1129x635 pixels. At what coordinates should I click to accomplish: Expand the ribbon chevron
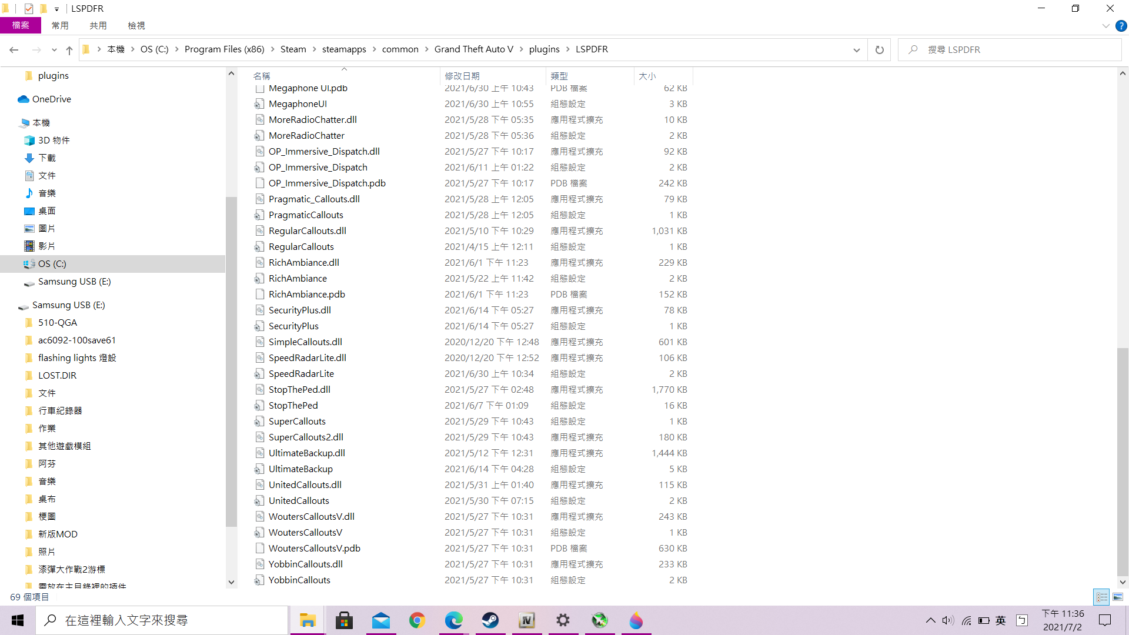click(1105, 26)
